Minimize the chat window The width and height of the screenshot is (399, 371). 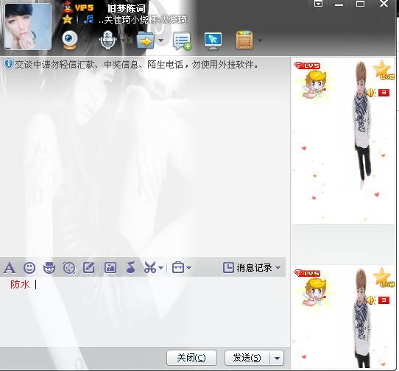coord(339,4)
